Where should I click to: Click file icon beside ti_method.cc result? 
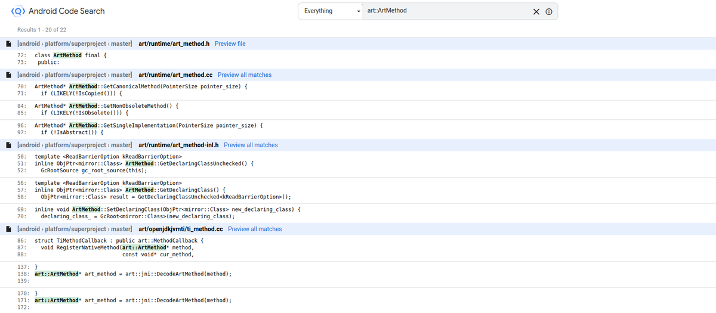tap(8, 229)
